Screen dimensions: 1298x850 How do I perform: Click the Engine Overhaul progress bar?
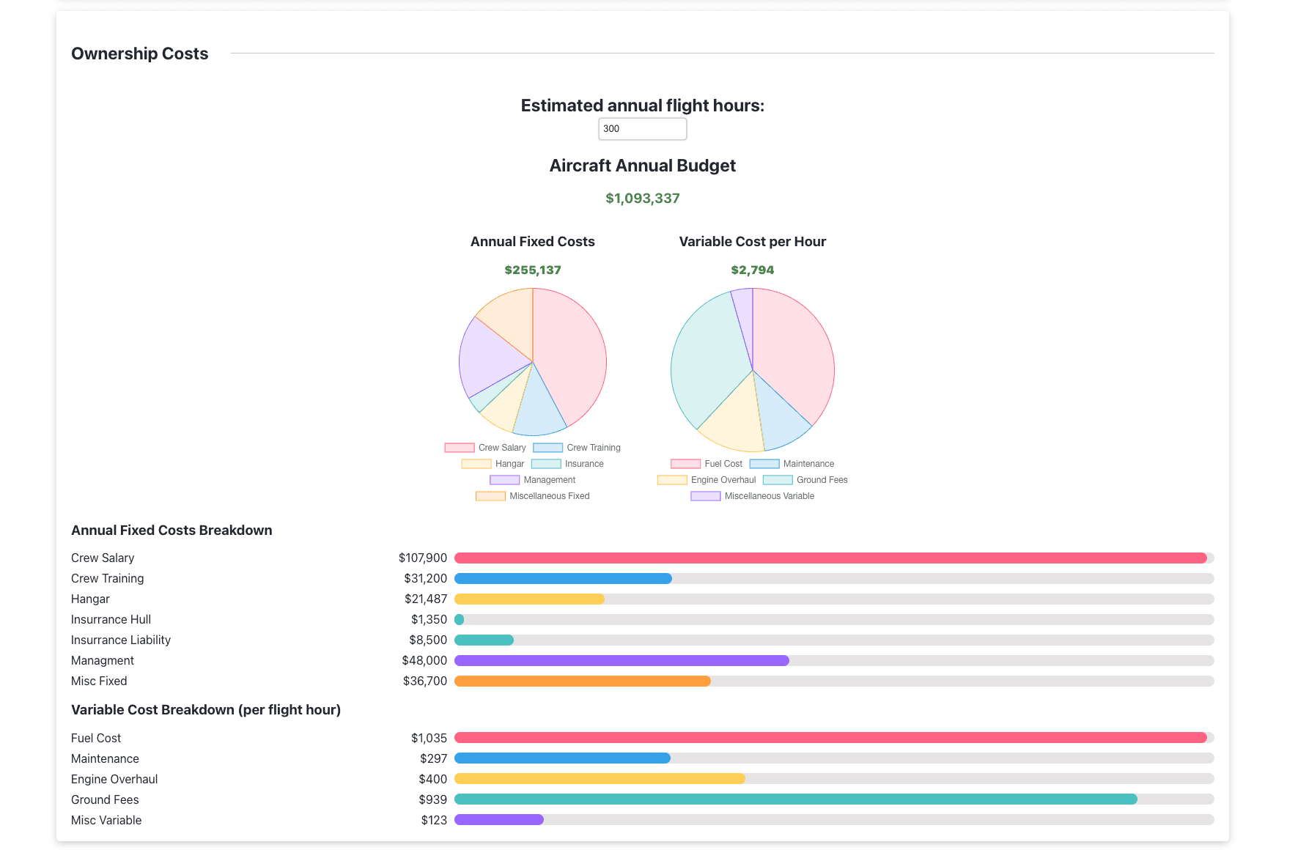834,779
